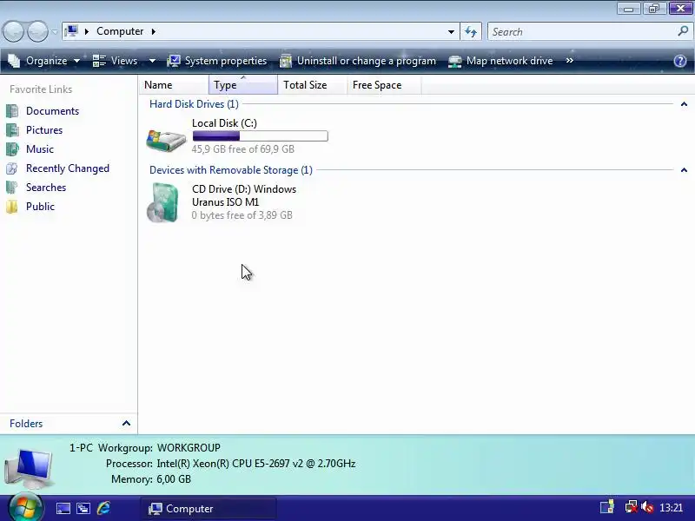
Task: Click the computer icon in details pane
Action: click(30, 468)
